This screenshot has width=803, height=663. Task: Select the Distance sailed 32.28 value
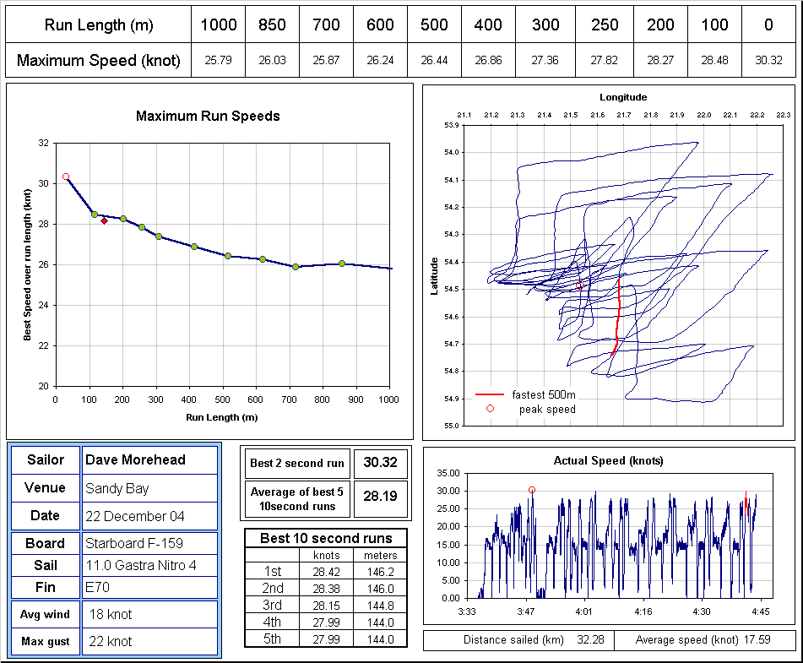(590, 640)
